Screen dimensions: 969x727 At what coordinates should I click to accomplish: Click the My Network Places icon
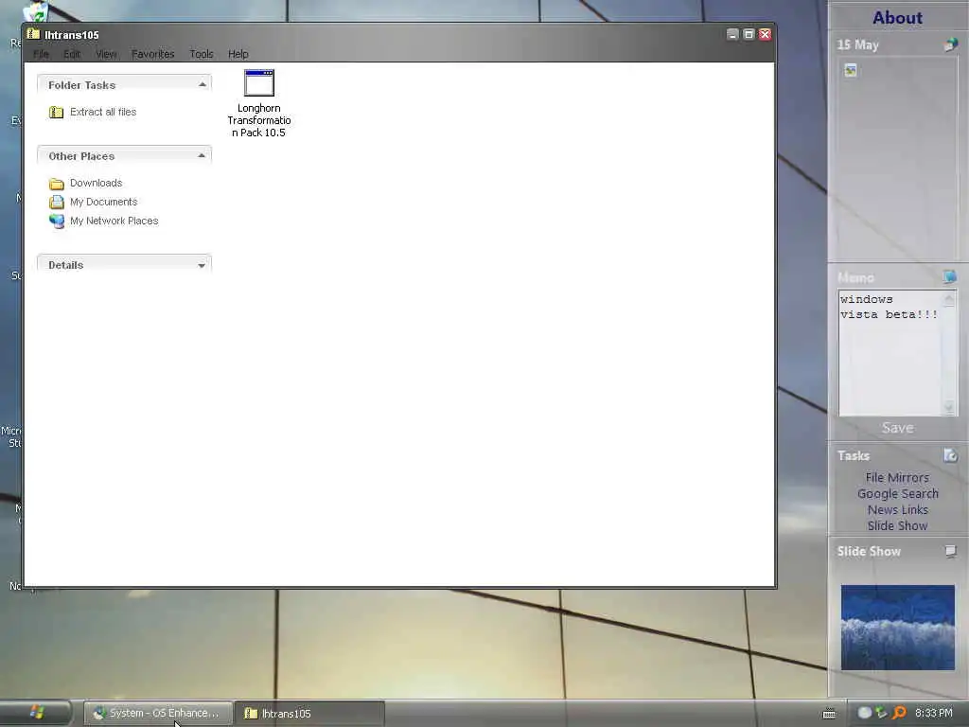point(56,222)
